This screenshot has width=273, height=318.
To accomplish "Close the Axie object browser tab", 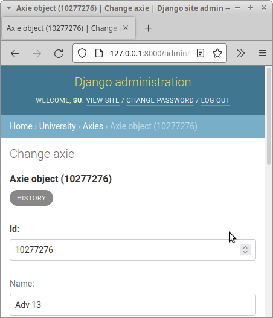I will (x=126, y=28).
